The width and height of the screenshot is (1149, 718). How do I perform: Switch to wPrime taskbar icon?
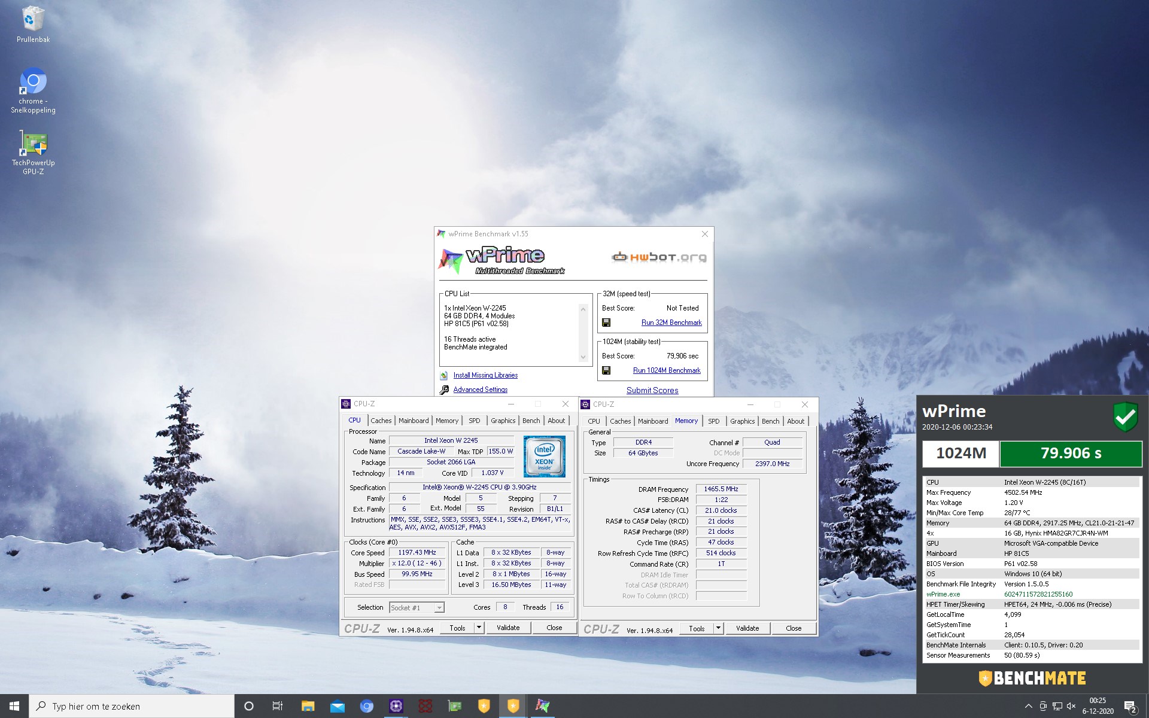(x=542, y=706)
